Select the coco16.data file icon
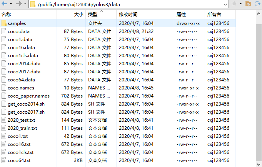This screenshot has height=167, width=262. coord(4,47)
